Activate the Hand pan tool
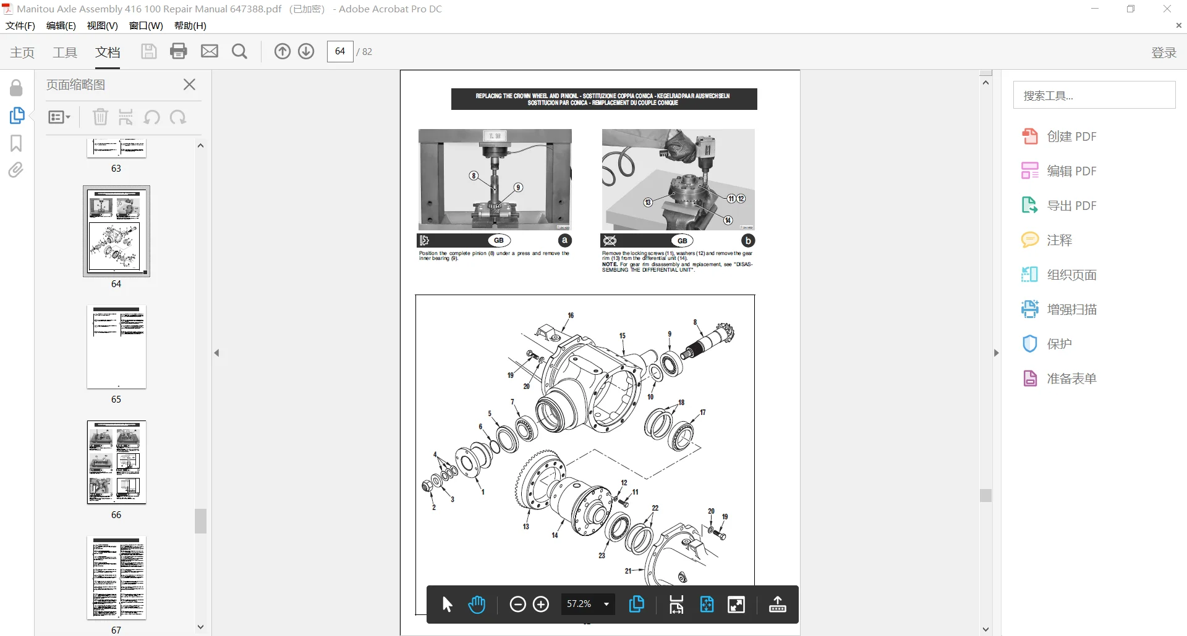 (x=477, y=605)
